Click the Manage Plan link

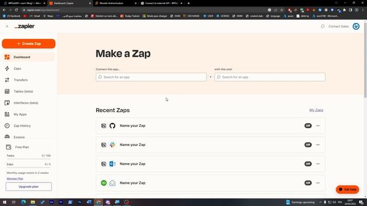(x=15, y=179)
